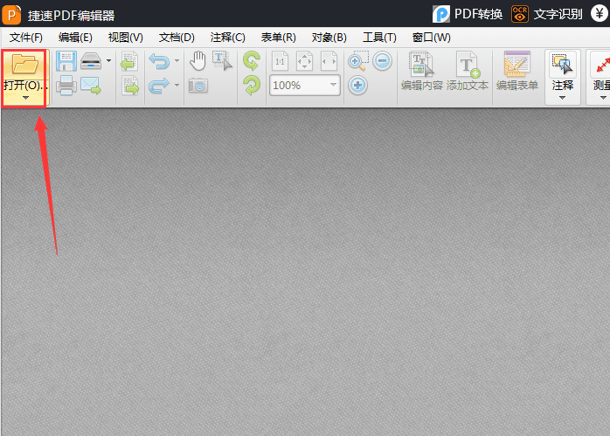This screenshot has width=610, height=436.
Task: Click the 测量 measure tool icon
Action: (602, 65)
